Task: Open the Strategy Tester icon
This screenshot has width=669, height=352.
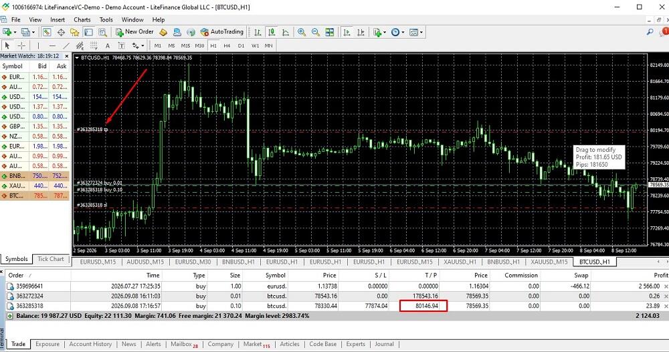Action: [102, 32]
